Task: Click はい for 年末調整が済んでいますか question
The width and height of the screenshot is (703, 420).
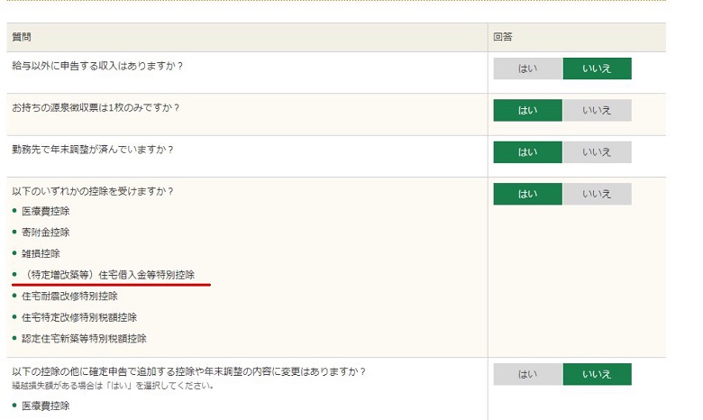Action: pyautogui.click(x=527, y=152)
